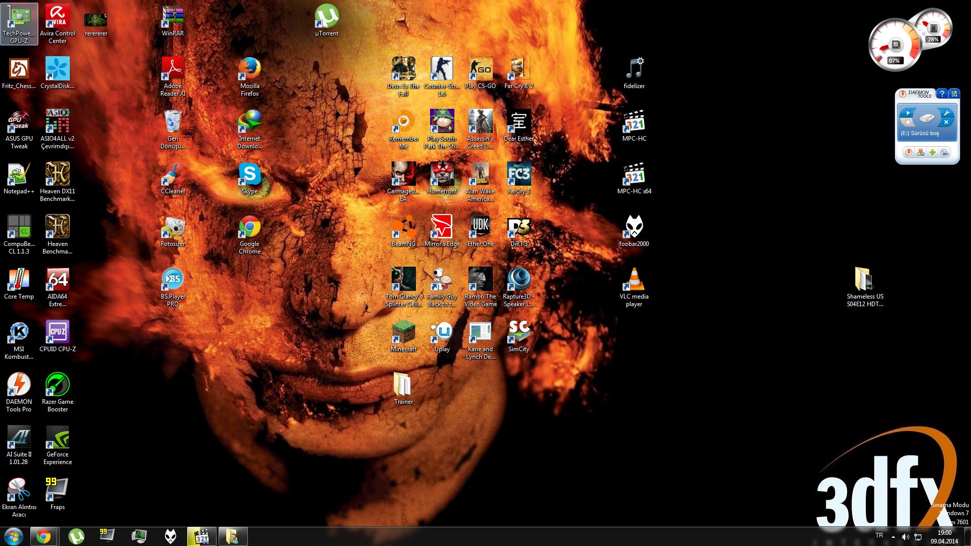Expand the hidden system tray icons arrow
The height and width of the screenshot is (546, 971).
(x=893, y=536)
